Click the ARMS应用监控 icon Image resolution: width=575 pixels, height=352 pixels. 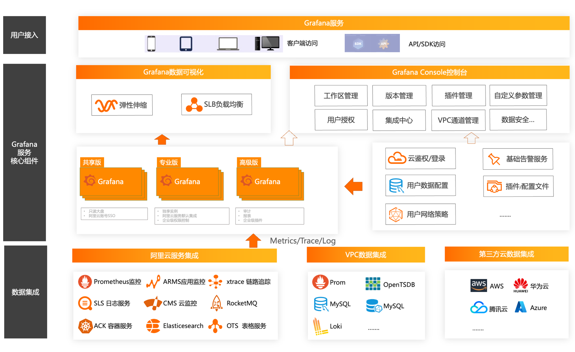pos(153,282)
